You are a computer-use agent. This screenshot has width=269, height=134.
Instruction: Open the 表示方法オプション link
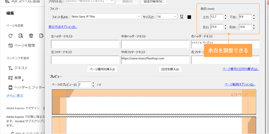(x=63, y=27)
